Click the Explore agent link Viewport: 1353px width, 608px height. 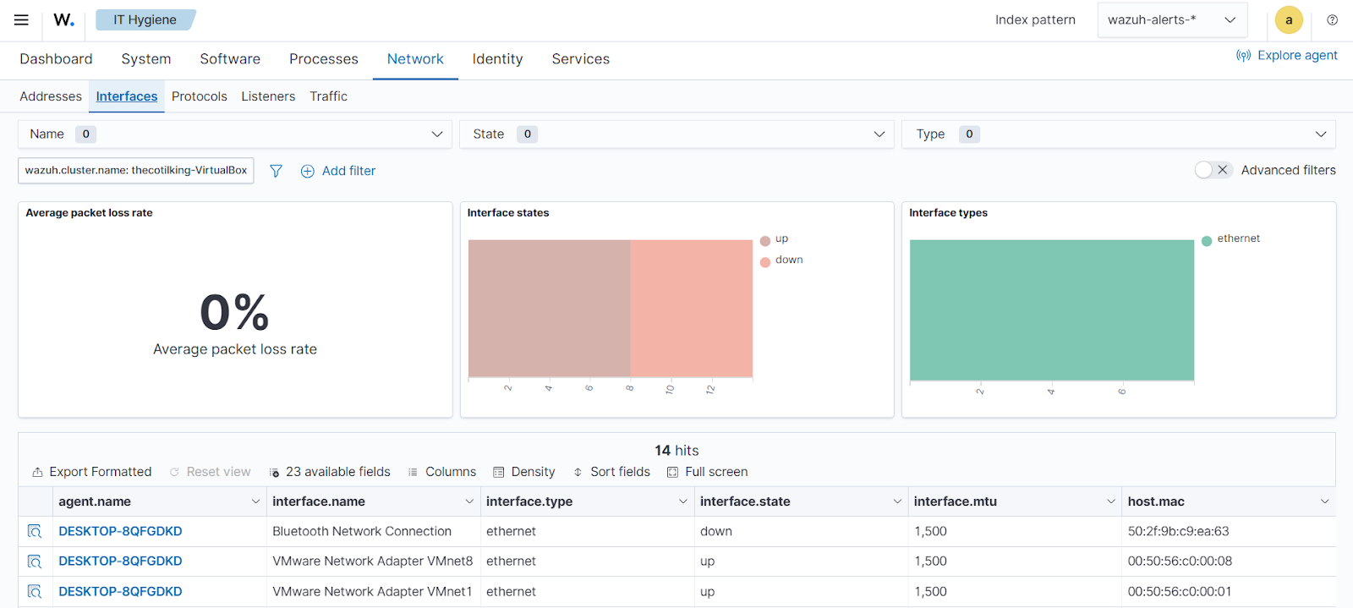coord(1287,56)
